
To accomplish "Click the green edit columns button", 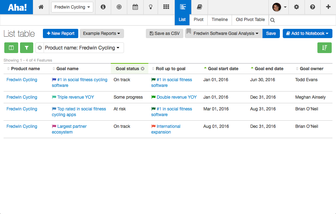I will pos(11,48).
